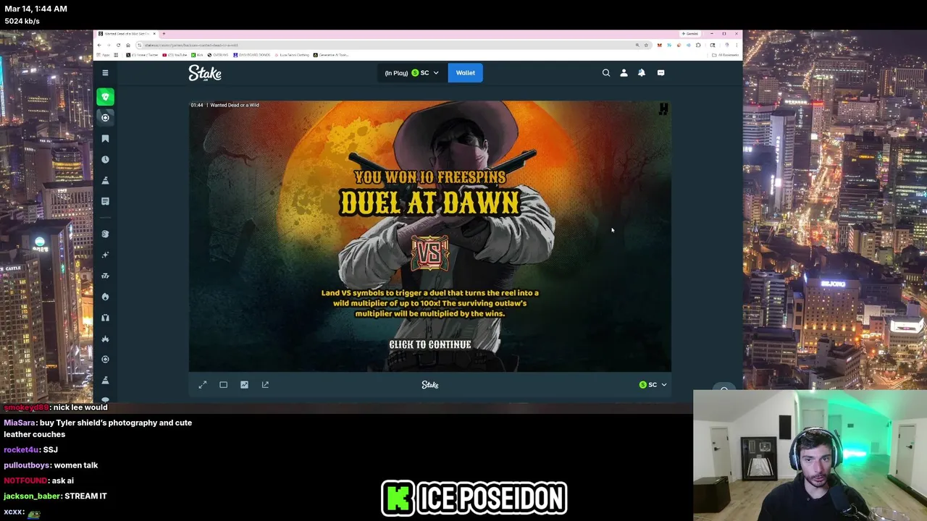
Task: Open the Stake hamburger sidebar menu
Action: tap(105, 72)
